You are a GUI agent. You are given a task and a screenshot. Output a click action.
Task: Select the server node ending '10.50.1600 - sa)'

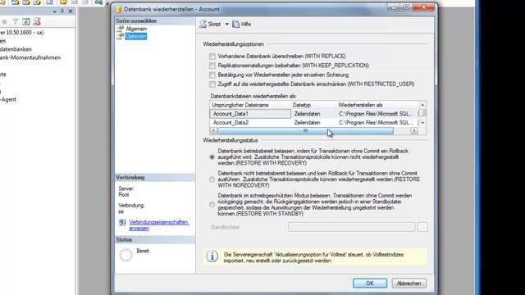click(22, 33)
